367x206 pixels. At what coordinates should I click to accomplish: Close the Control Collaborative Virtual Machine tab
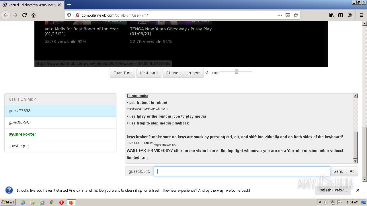click(x=59, y=5)
